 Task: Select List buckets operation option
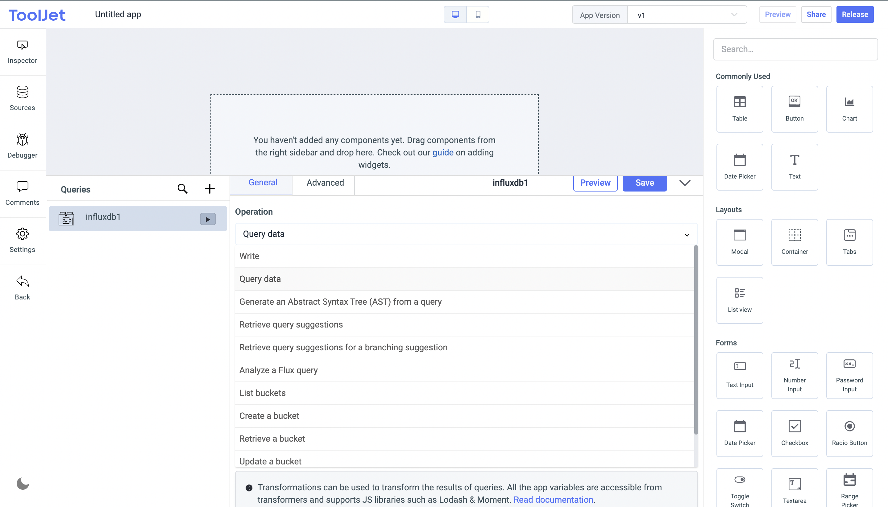[x=262, y=393]
